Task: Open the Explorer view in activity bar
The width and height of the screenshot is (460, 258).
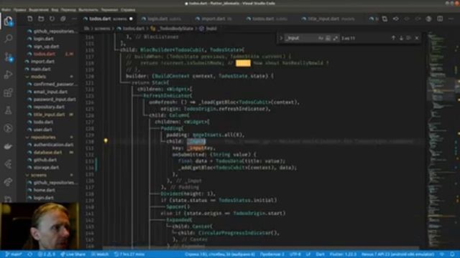Action: coord(8,21)
